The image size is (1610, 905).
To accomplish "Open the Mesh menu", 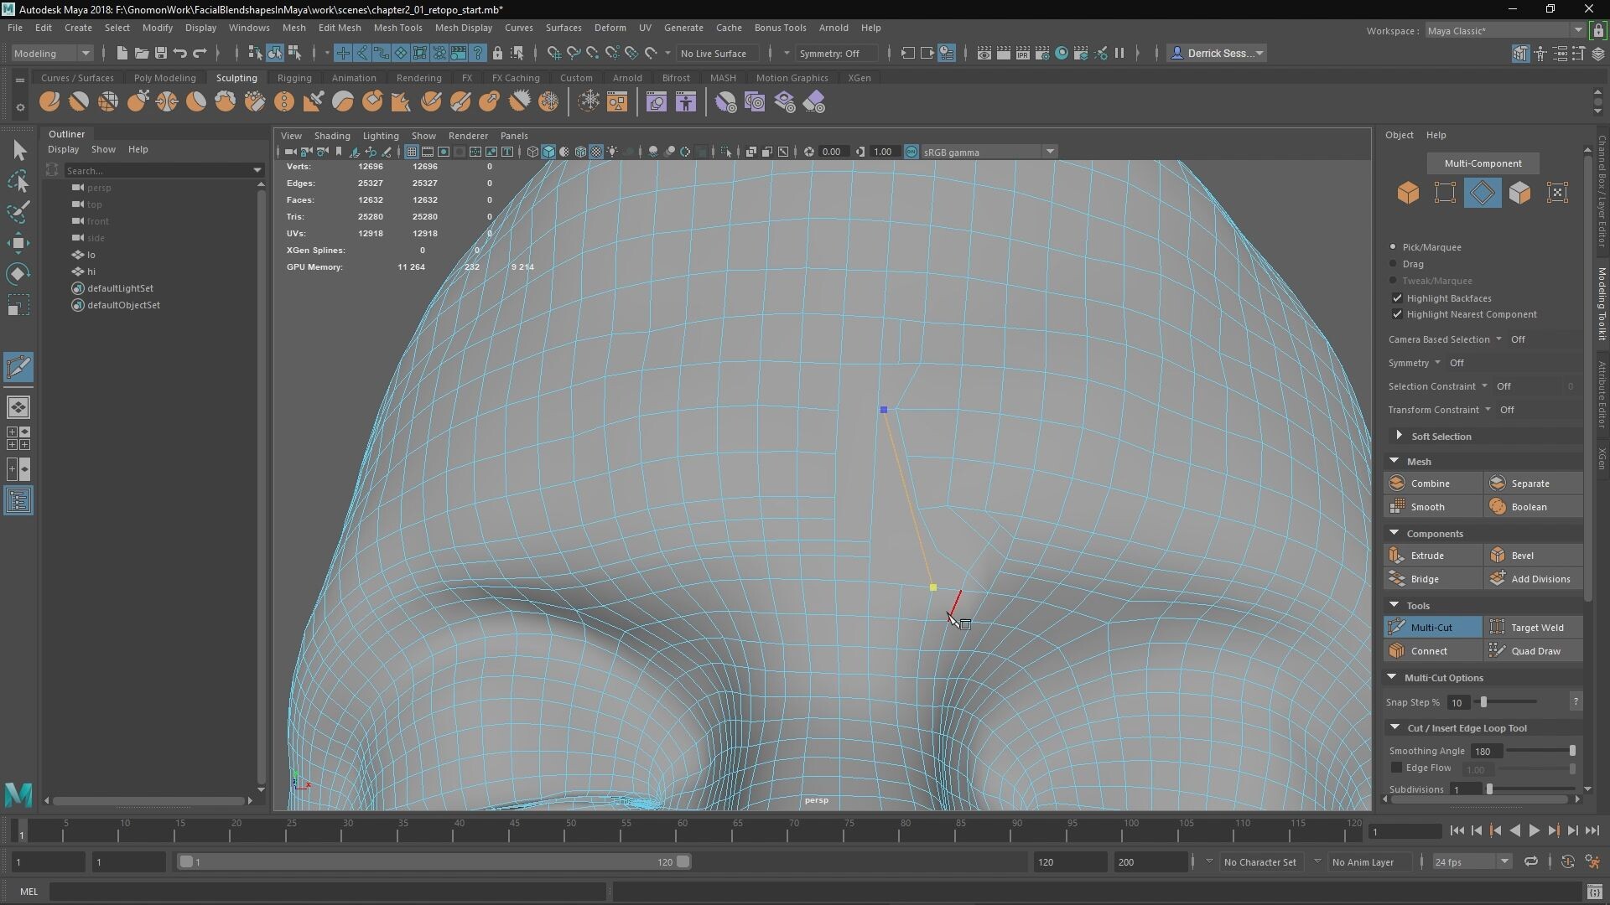I will click(294, 27).
